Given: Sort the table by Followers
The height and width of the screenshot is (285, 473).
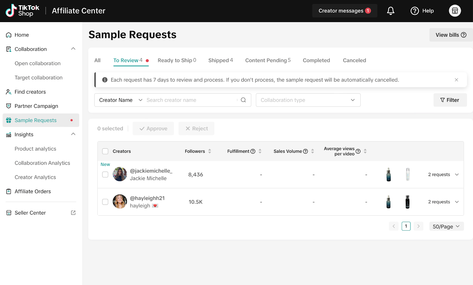Looking at the screenshot, I should (x=210, y=151).
